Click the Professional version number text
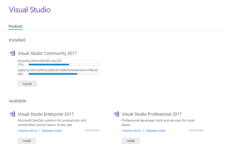Viewport: 225px width, 152px height. click(x=196, y=131)
